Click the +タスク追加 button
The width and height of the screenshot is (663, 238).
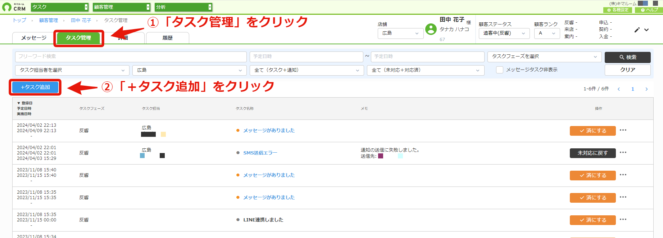click(35, 87)
